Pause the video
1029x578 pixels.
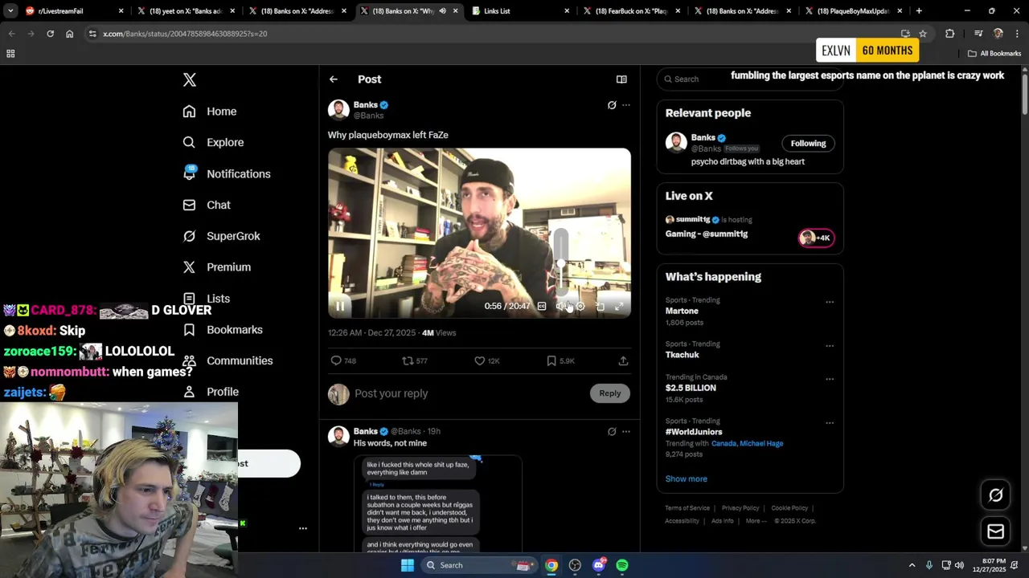pyautogui.click(x=340, y=306)
